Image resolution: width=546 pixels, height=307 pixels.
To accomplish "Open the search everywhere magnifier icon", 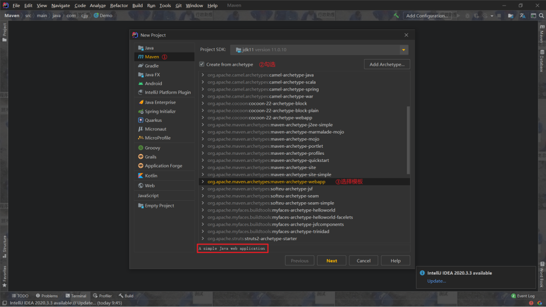I will tap(541, 16).
